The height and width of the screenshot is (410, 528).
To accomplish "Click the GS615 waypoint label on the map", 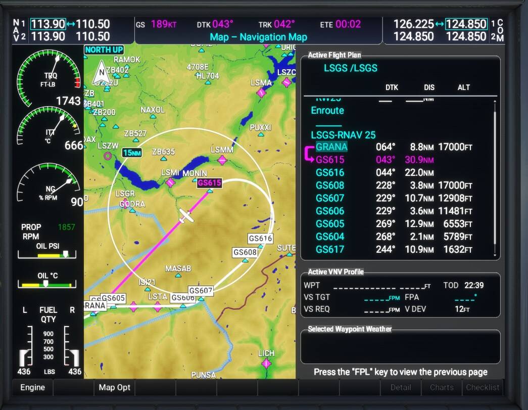I will [x=210, y=183].
